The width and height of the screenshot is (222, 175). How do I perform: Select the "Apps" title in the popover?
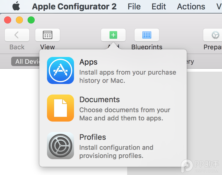click(x=88, y=62)
